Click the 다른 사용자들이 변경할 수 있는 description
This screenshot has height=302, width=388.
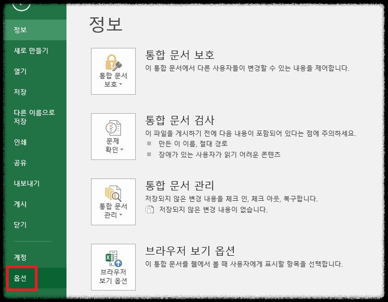pos(247,68)
